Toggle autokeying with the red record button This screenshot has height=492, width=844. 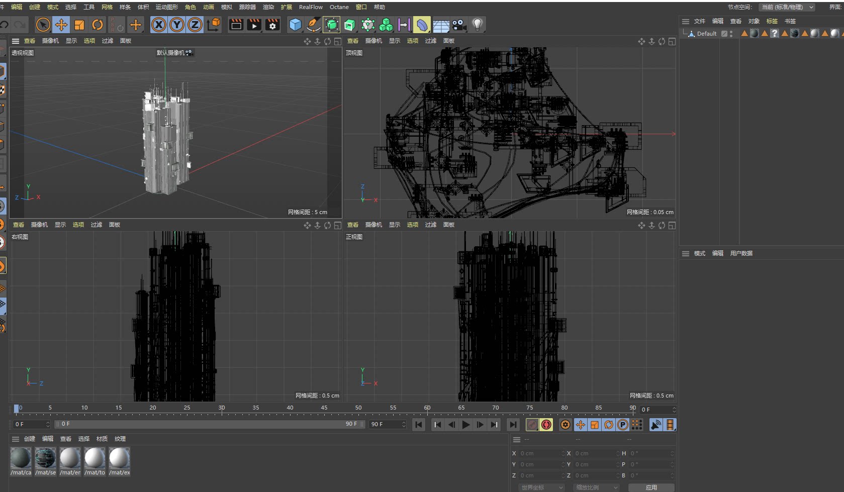pos(546,425)
